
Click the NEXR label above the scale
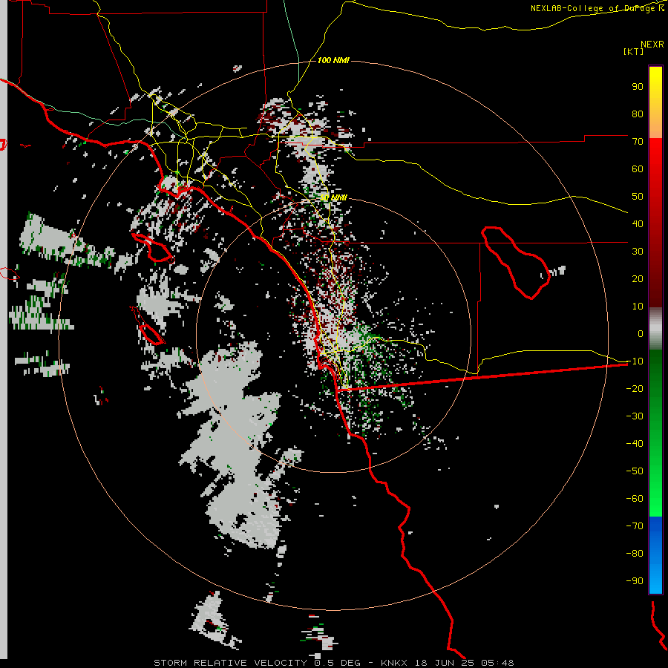point(652,45)
